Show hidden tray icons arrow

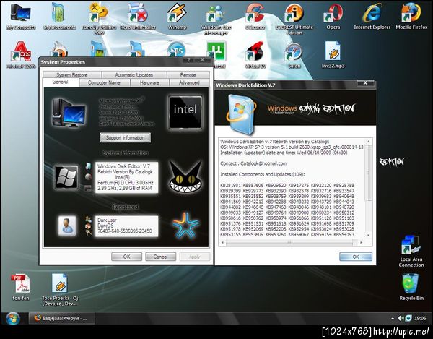point(393,318)
